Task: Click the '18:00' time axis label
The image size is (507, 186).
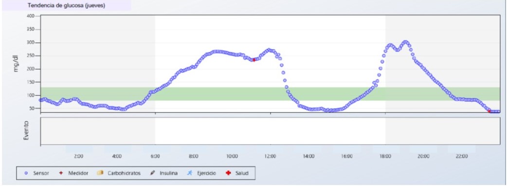Action: tap(385, 156)
